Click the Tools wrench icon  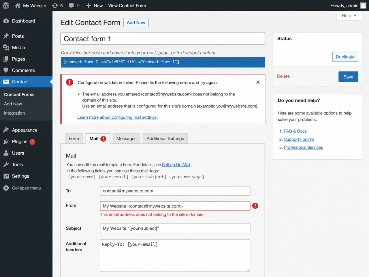point(6,164)
